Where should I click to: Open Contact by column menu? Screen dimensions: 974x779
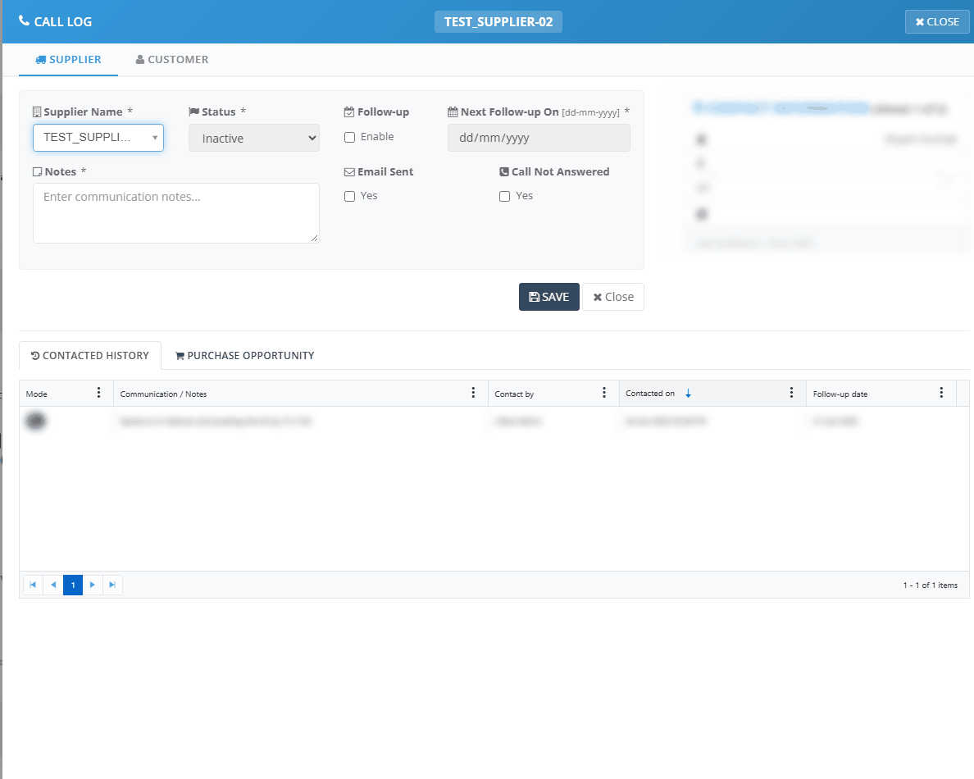(604, 393)
